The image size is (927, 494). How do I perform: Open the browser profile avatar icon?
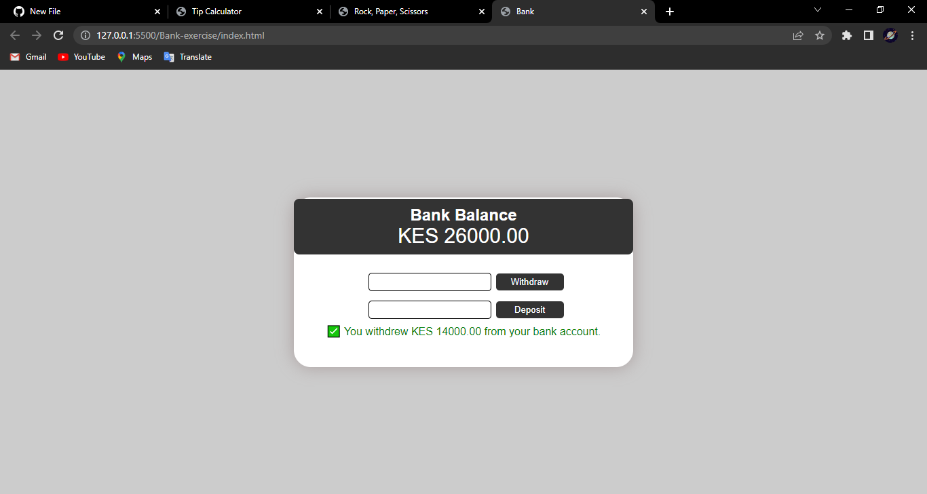(890, 35)
